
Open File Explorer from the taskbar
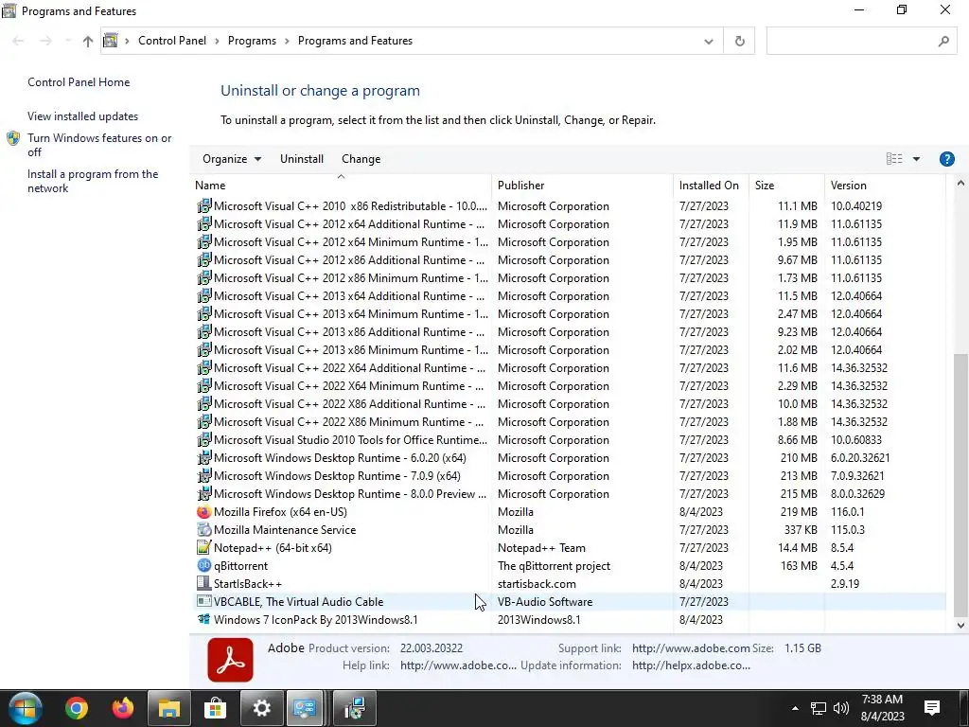[168, 708]
